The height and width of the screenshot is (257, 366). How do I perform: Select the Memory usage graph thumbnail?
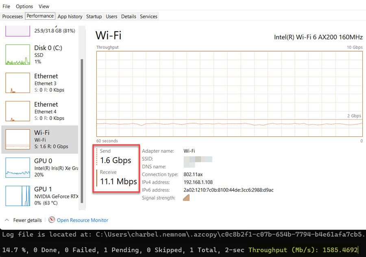[x=18, y=31]
